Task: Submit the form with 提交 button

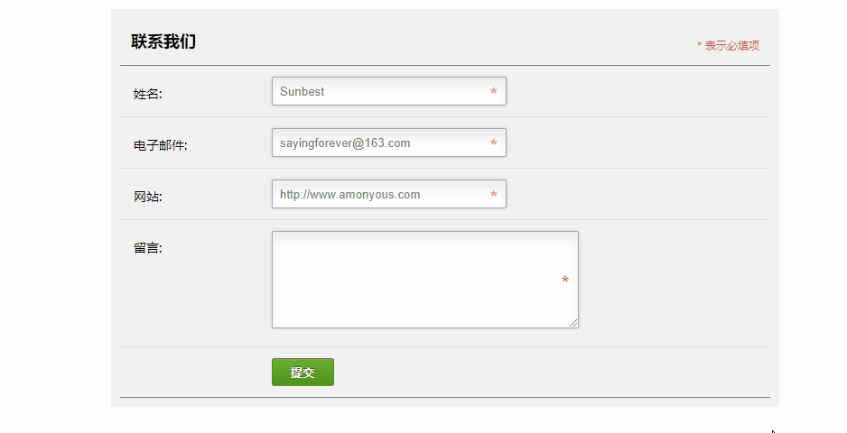Action: [x=302, y=372]
